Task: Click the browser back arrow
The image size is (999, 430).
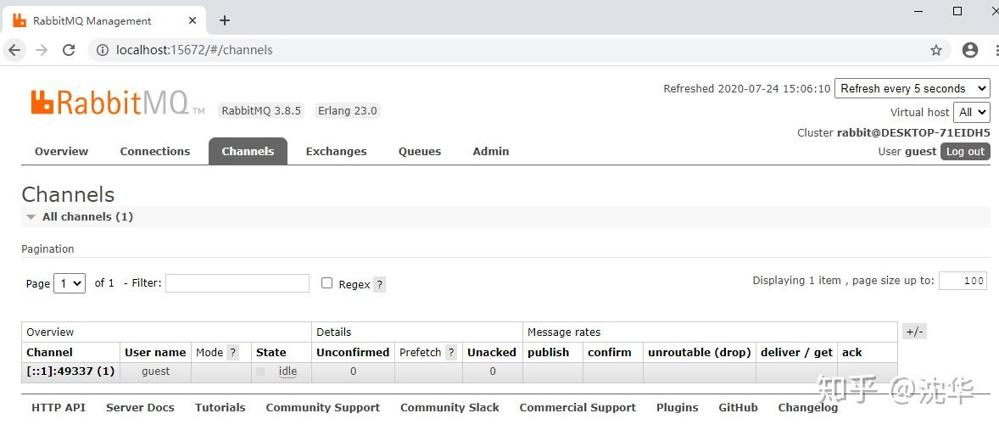Action: tap(14, 50)
